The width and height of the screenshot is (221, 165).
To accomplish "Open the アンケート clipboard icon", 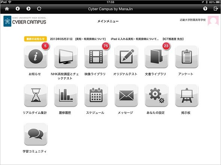I will pyautogui.click(x=187, y=57).
